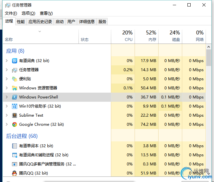
Task: Select the Google Chrome (32 bit) row name
Action: tap(42, 124)
